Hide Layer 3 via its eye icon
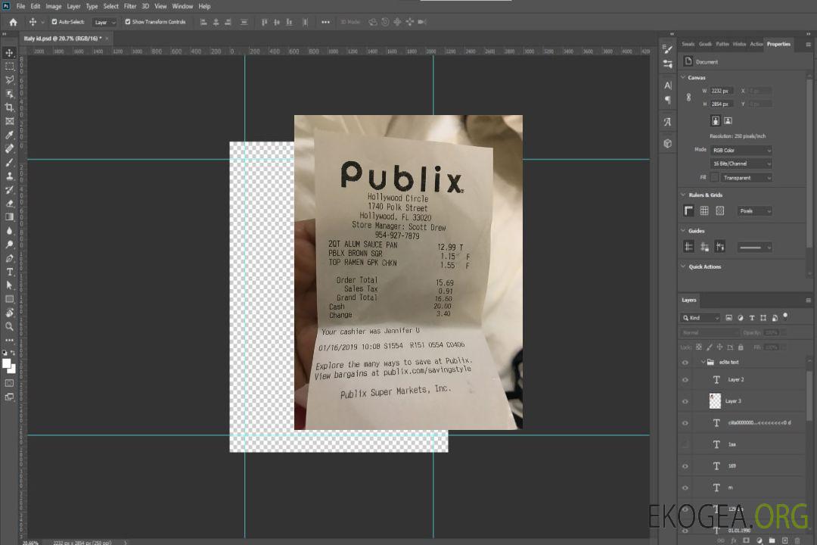817x545 pixels. click(x=685, y=401)
